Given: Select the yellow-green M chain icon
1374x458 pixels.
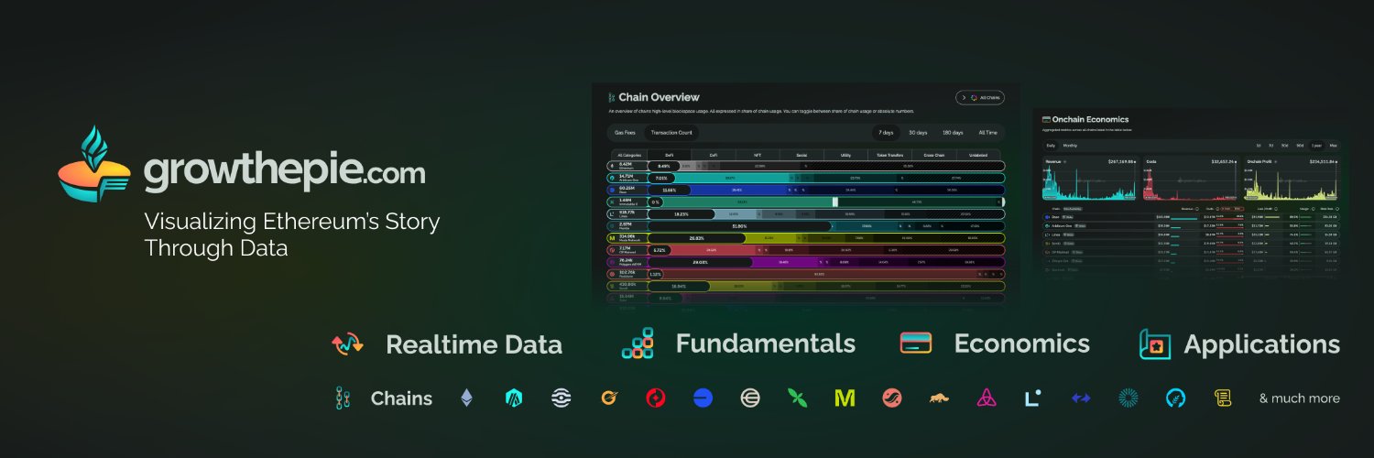Looking at the screenshot, I should (845, 398).
